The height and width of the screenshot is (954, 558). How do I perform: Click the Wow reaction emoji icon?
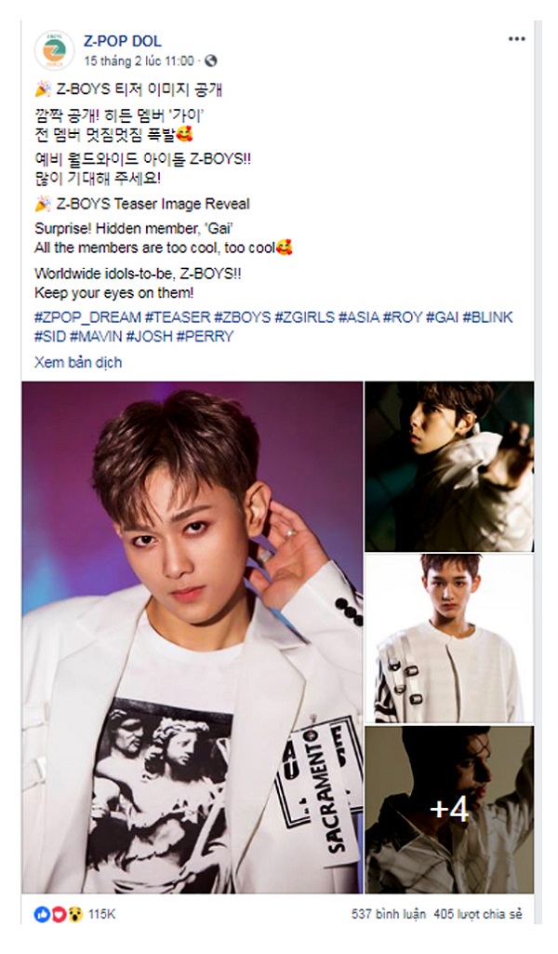(x=74, y=914)
